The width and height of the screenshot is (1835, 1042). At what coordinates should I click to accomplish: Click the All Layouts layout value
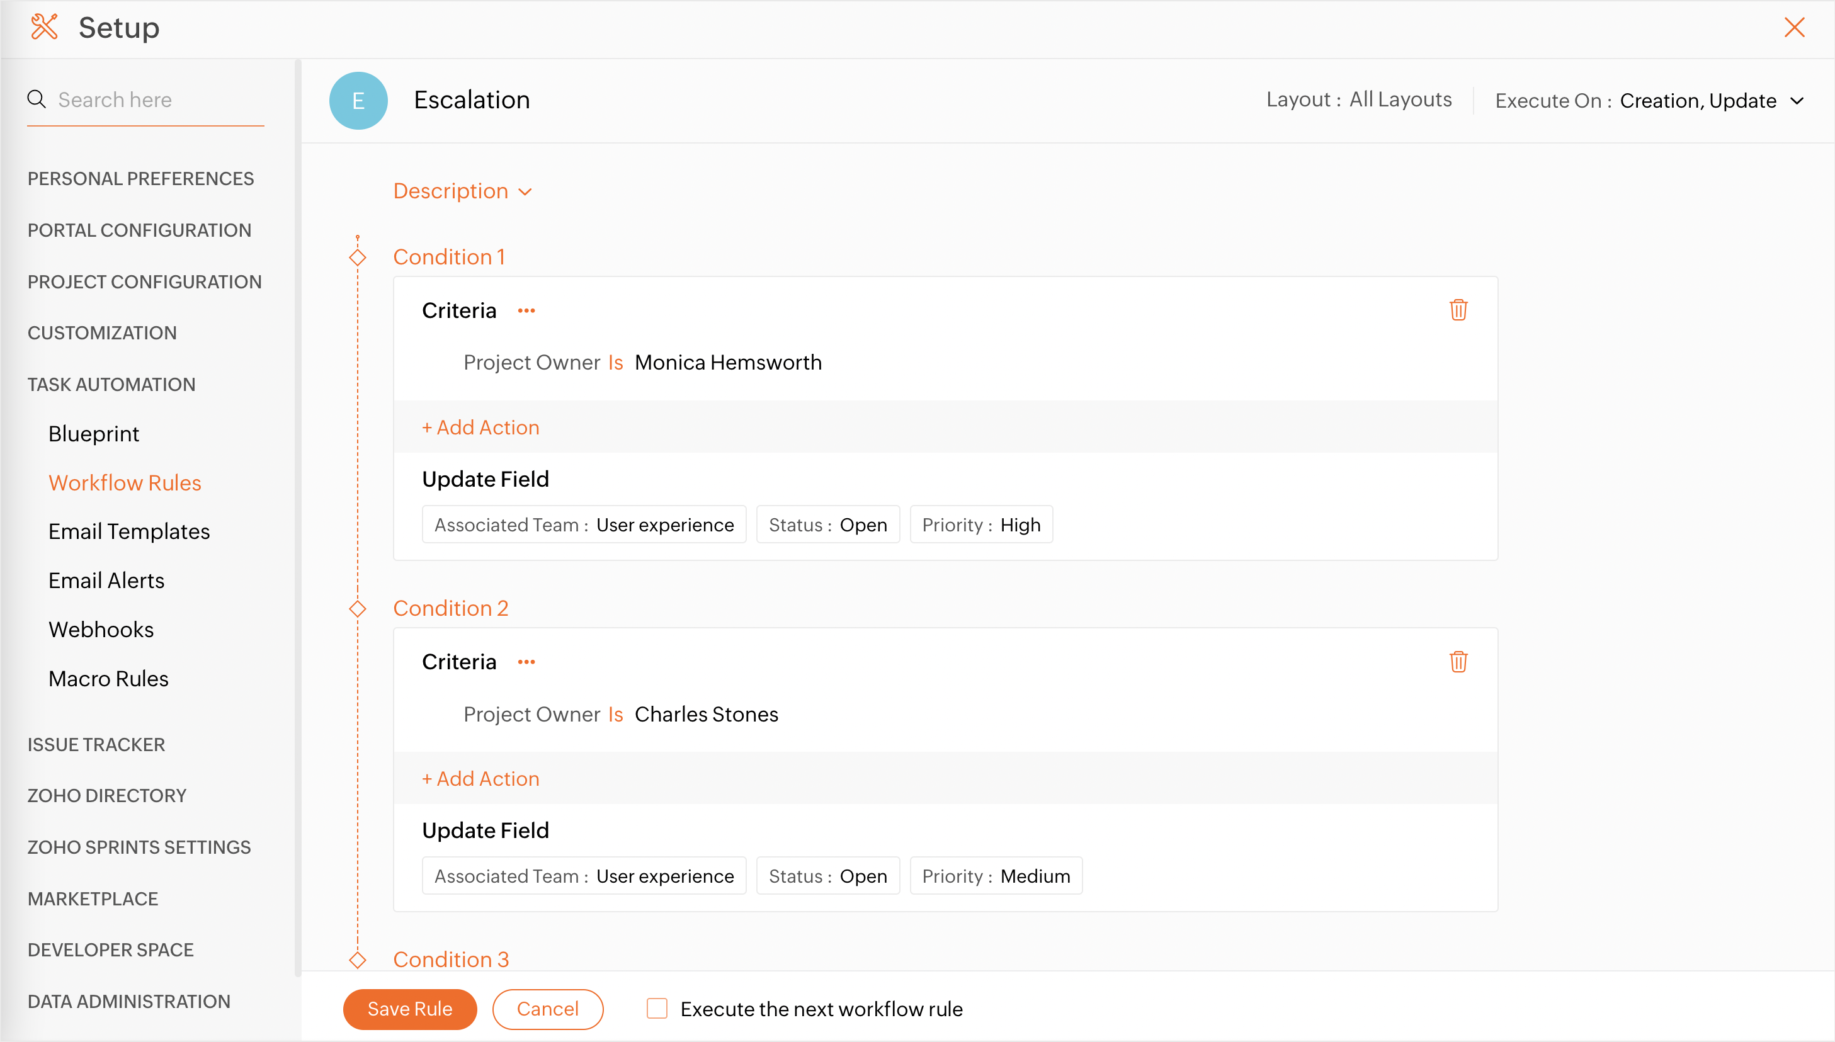[x=1400, y=99]
